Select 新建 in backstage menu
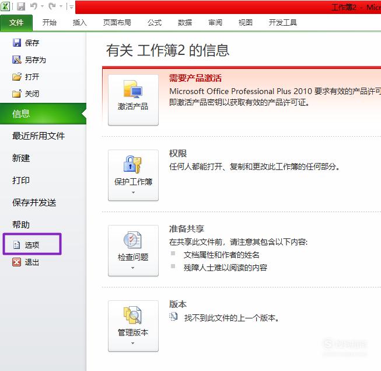The image size is (381, 371). tap(21, 158)
